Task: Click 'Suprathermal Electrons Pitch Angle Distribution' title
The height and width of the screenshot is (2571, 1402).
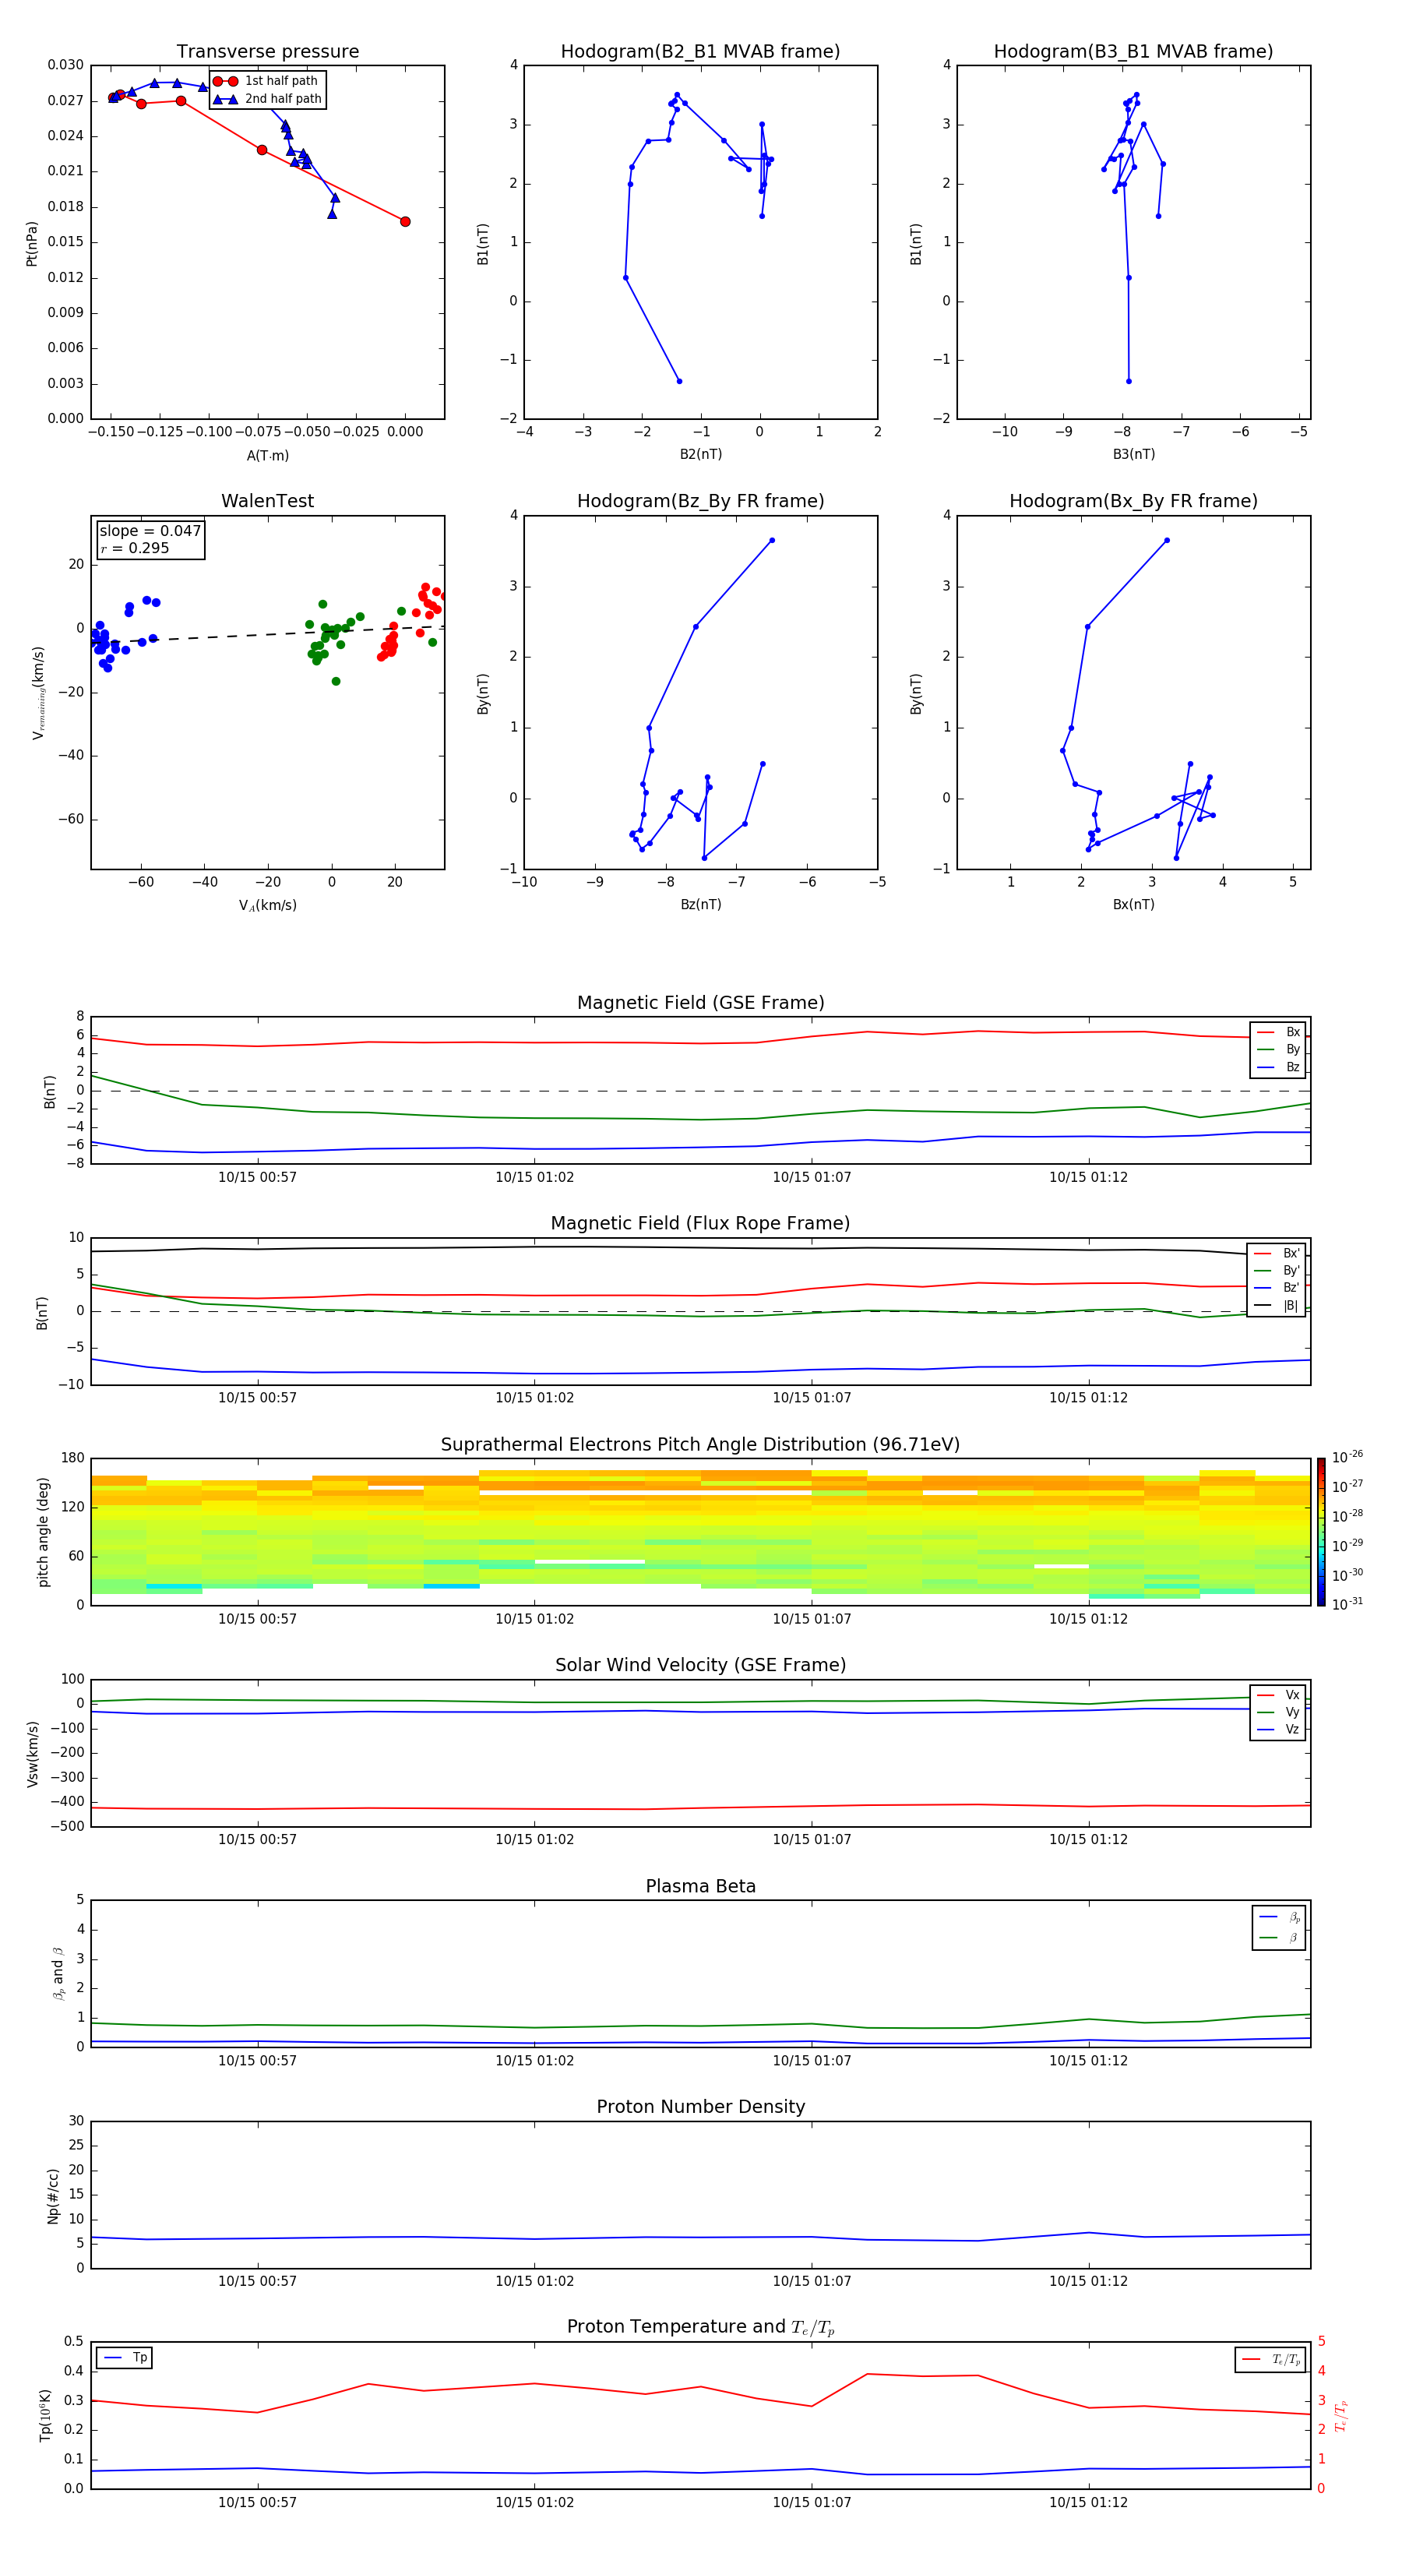Action: (700, 1444)
